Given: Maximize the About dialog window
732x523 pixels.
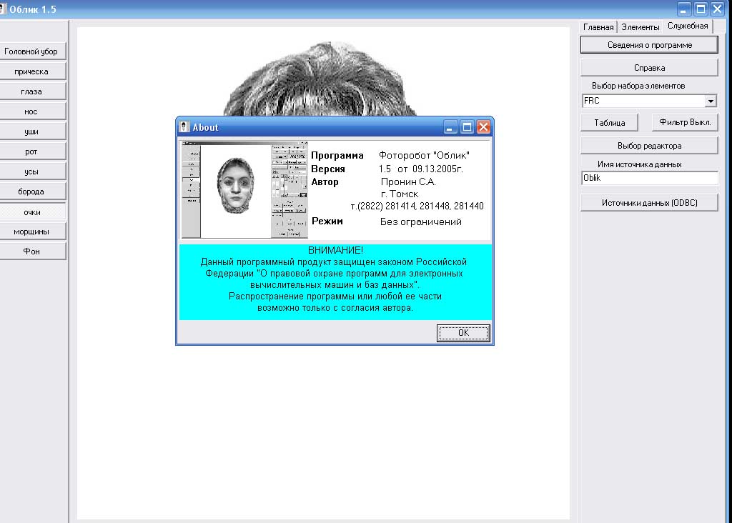Looking at the screenshot, I should (x=468, y=127).
